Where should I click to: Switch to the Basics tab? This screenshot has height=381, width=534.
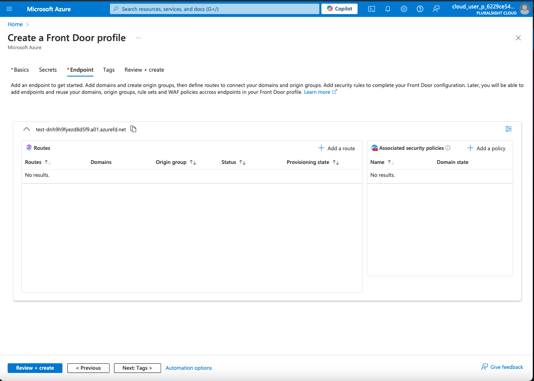[x=20, y=70]
